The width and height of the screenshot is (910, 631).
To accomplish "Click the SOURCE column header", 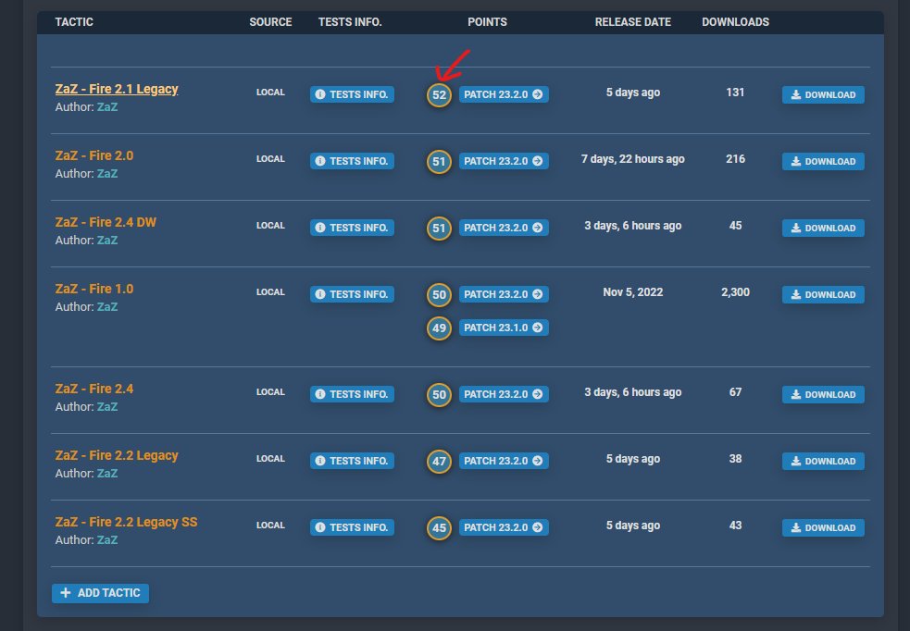I will click(270, 22).
